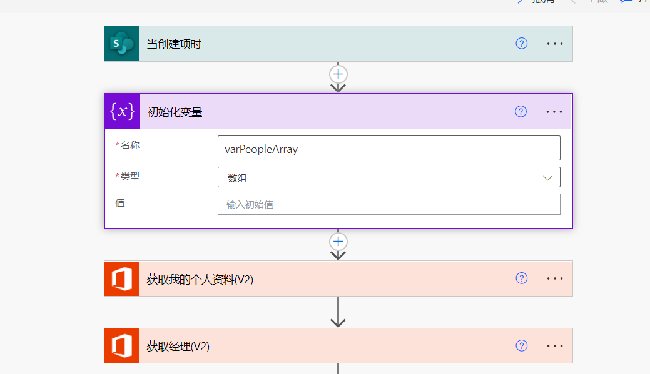Open the 初始化变量 more options menu
Screen dimensions: 650x374
pos(554,112)
